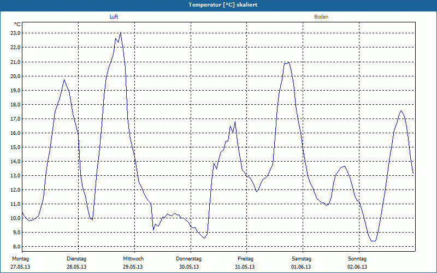Select the 'Samstag' day label
437x273 pixels.
pos(302,259)
